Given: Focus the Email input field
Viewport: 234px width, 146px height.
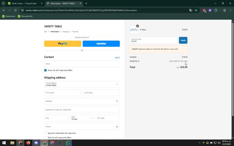Looking at the screenshot, I should tap(82, 64).
